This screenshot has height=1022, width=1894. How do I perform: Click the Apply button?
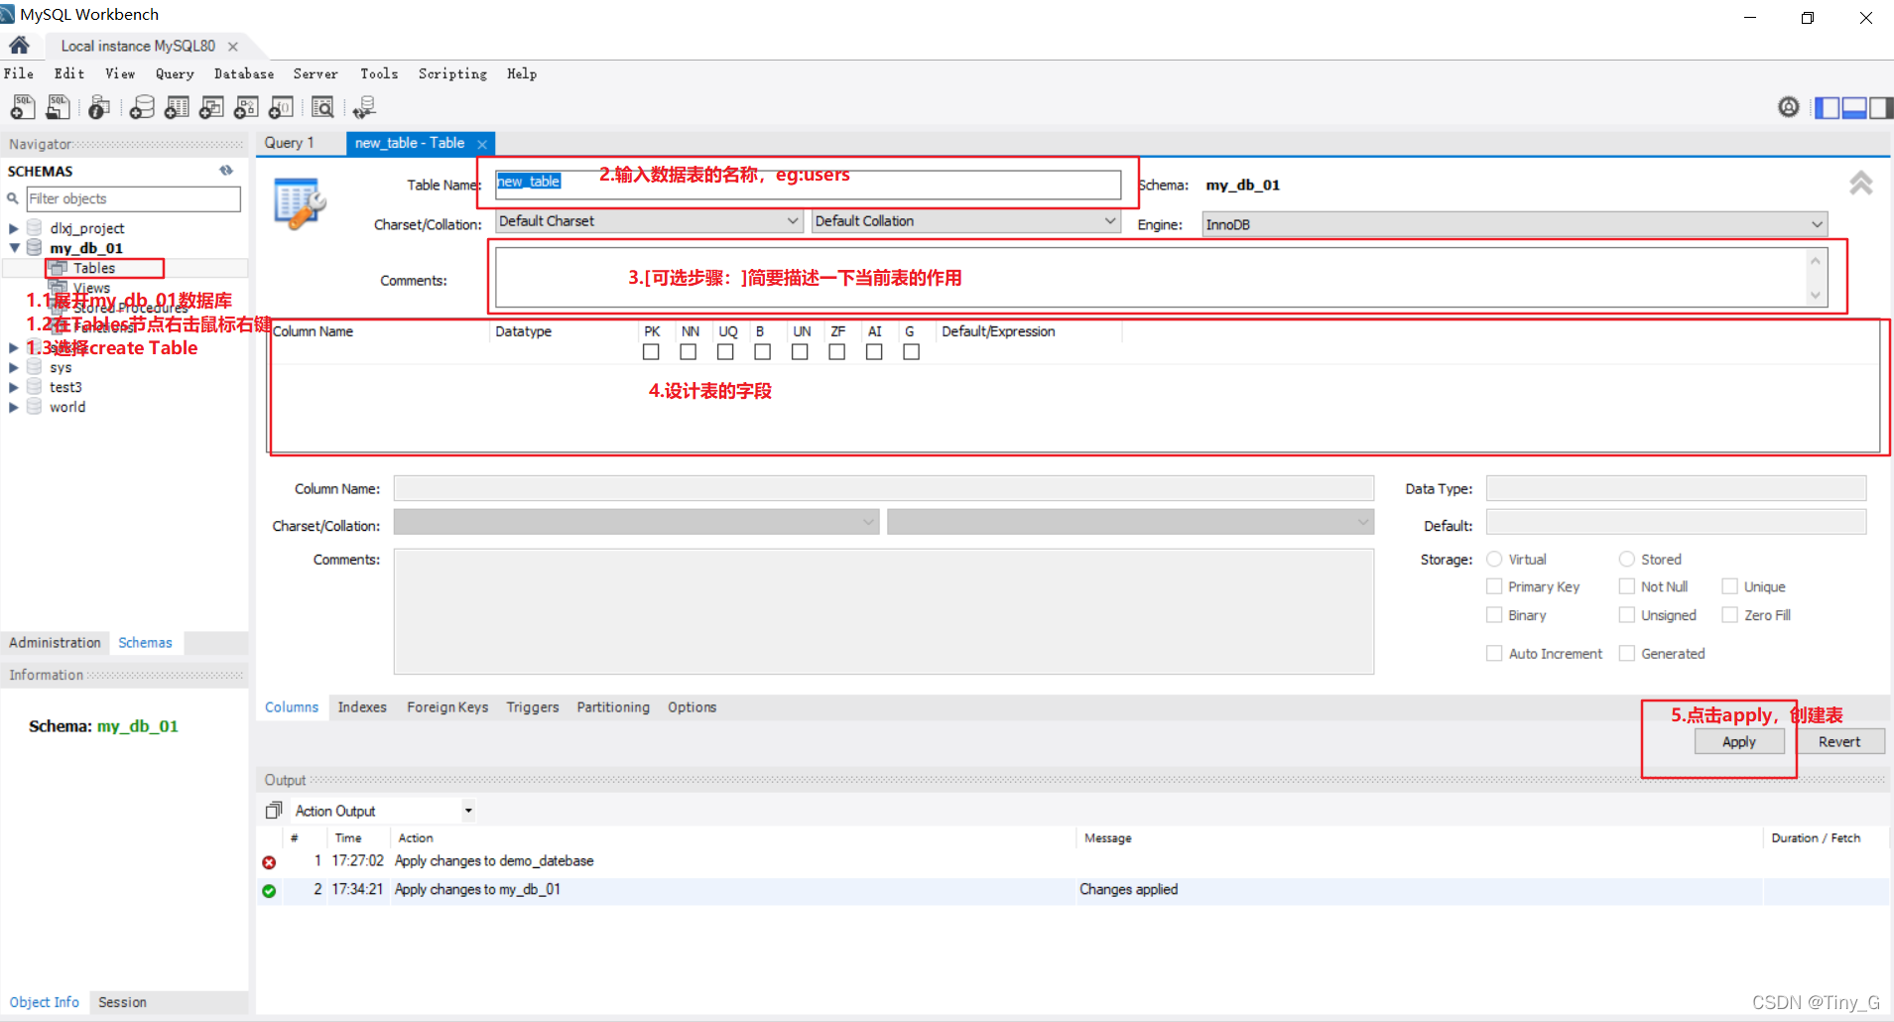coord(1739,741)
